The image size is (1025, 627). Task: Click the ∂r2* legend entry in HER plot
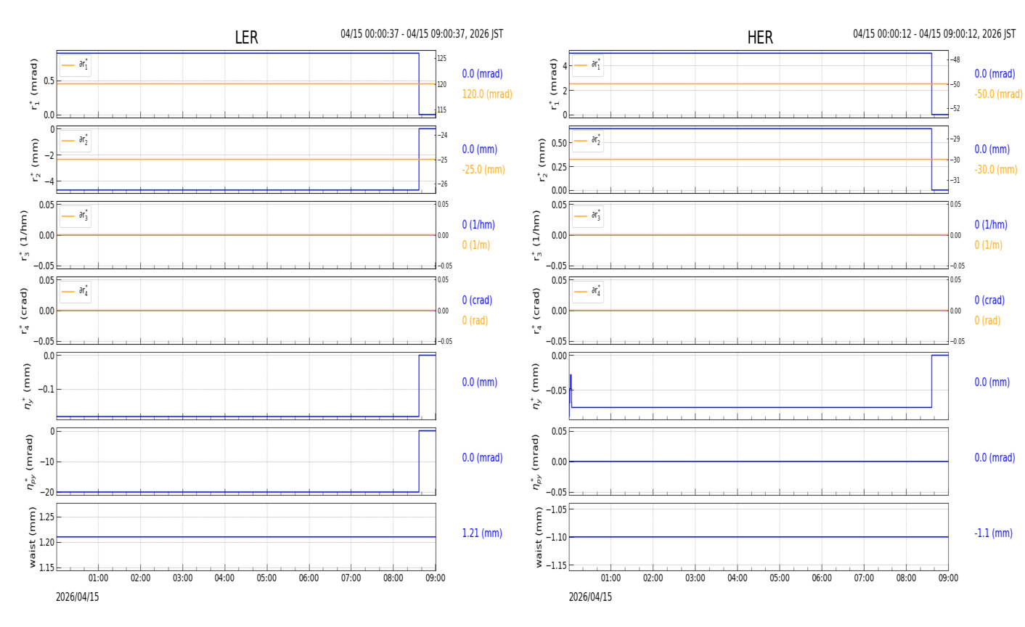pos(587,141)
